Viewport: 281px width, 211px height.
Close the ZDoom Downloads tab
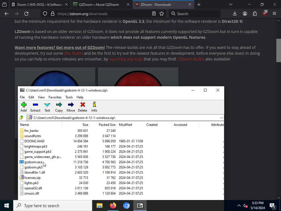190,4
